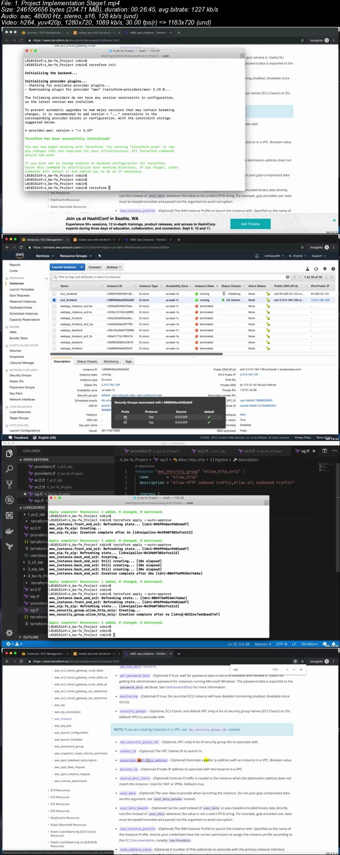Switch to the Status Checks tab

click(x=87, y=362)
